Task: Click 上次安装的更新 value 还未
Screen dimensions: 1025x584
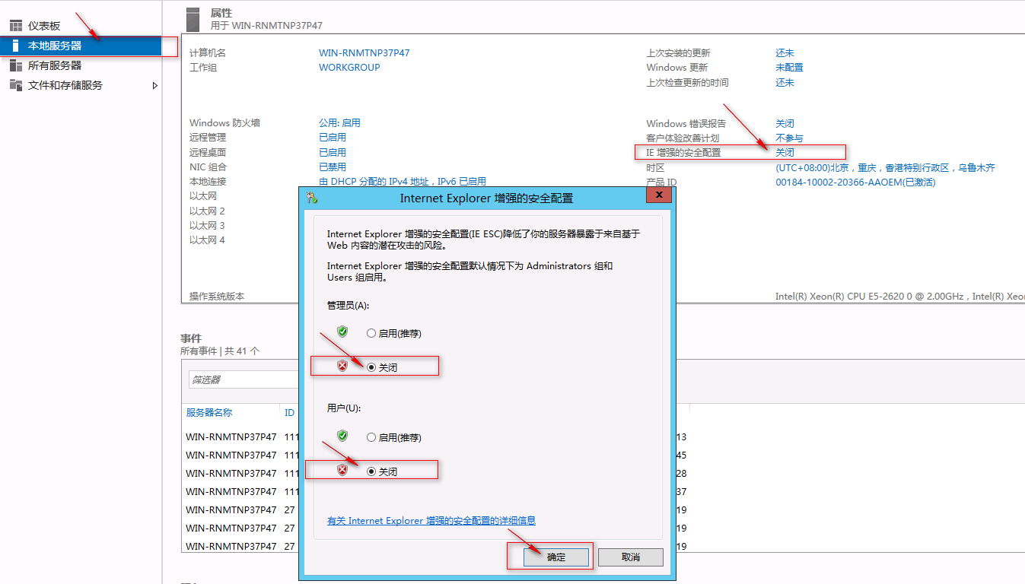Action: pos(785,53)
